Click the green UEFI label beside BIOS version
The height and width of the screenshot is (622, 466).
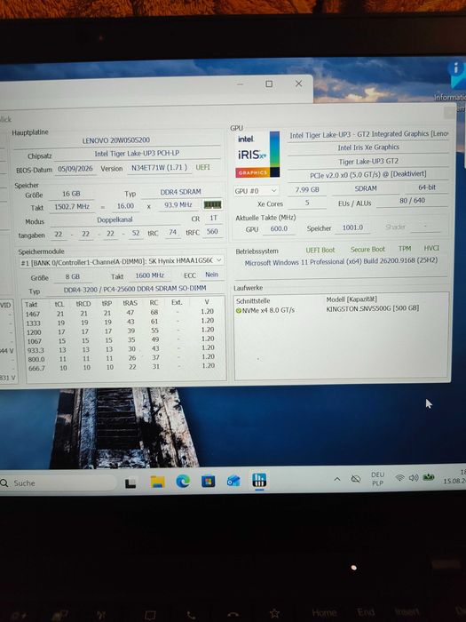(202, 167)
